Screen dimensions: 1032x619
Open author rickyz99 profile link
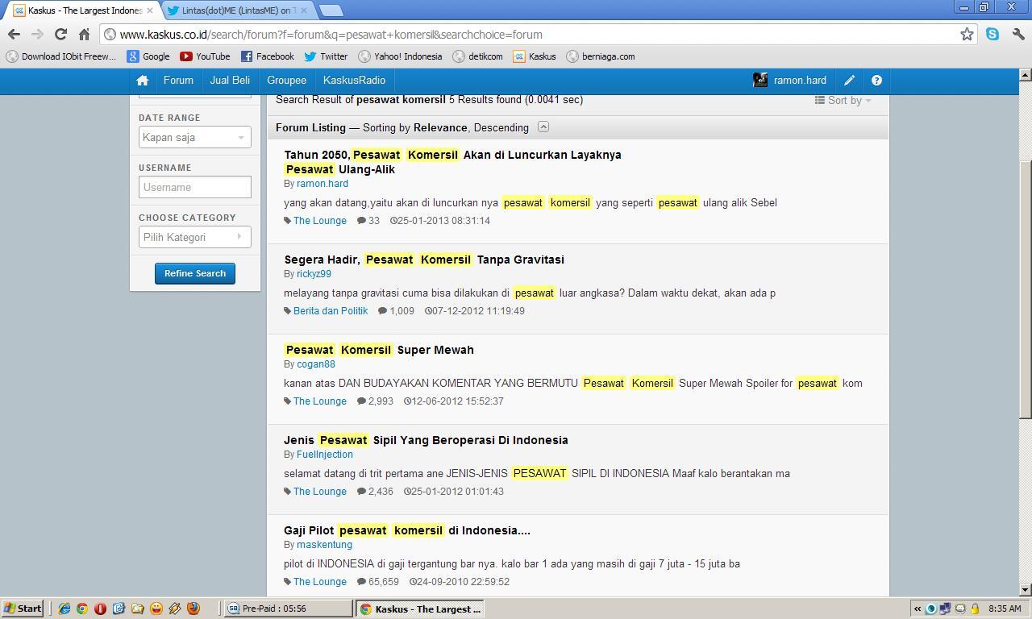pyautogui.click(x=314, y=274)
